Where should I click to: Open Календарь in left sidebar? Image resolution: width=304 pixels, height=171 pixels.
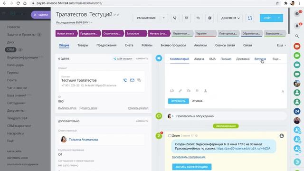pos(16,65)
